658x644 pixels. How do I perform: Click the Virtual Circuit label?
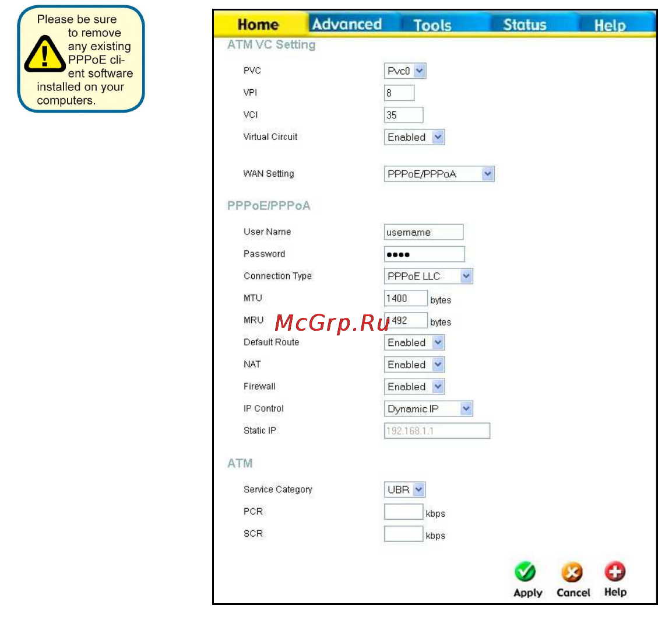(270, 136)
